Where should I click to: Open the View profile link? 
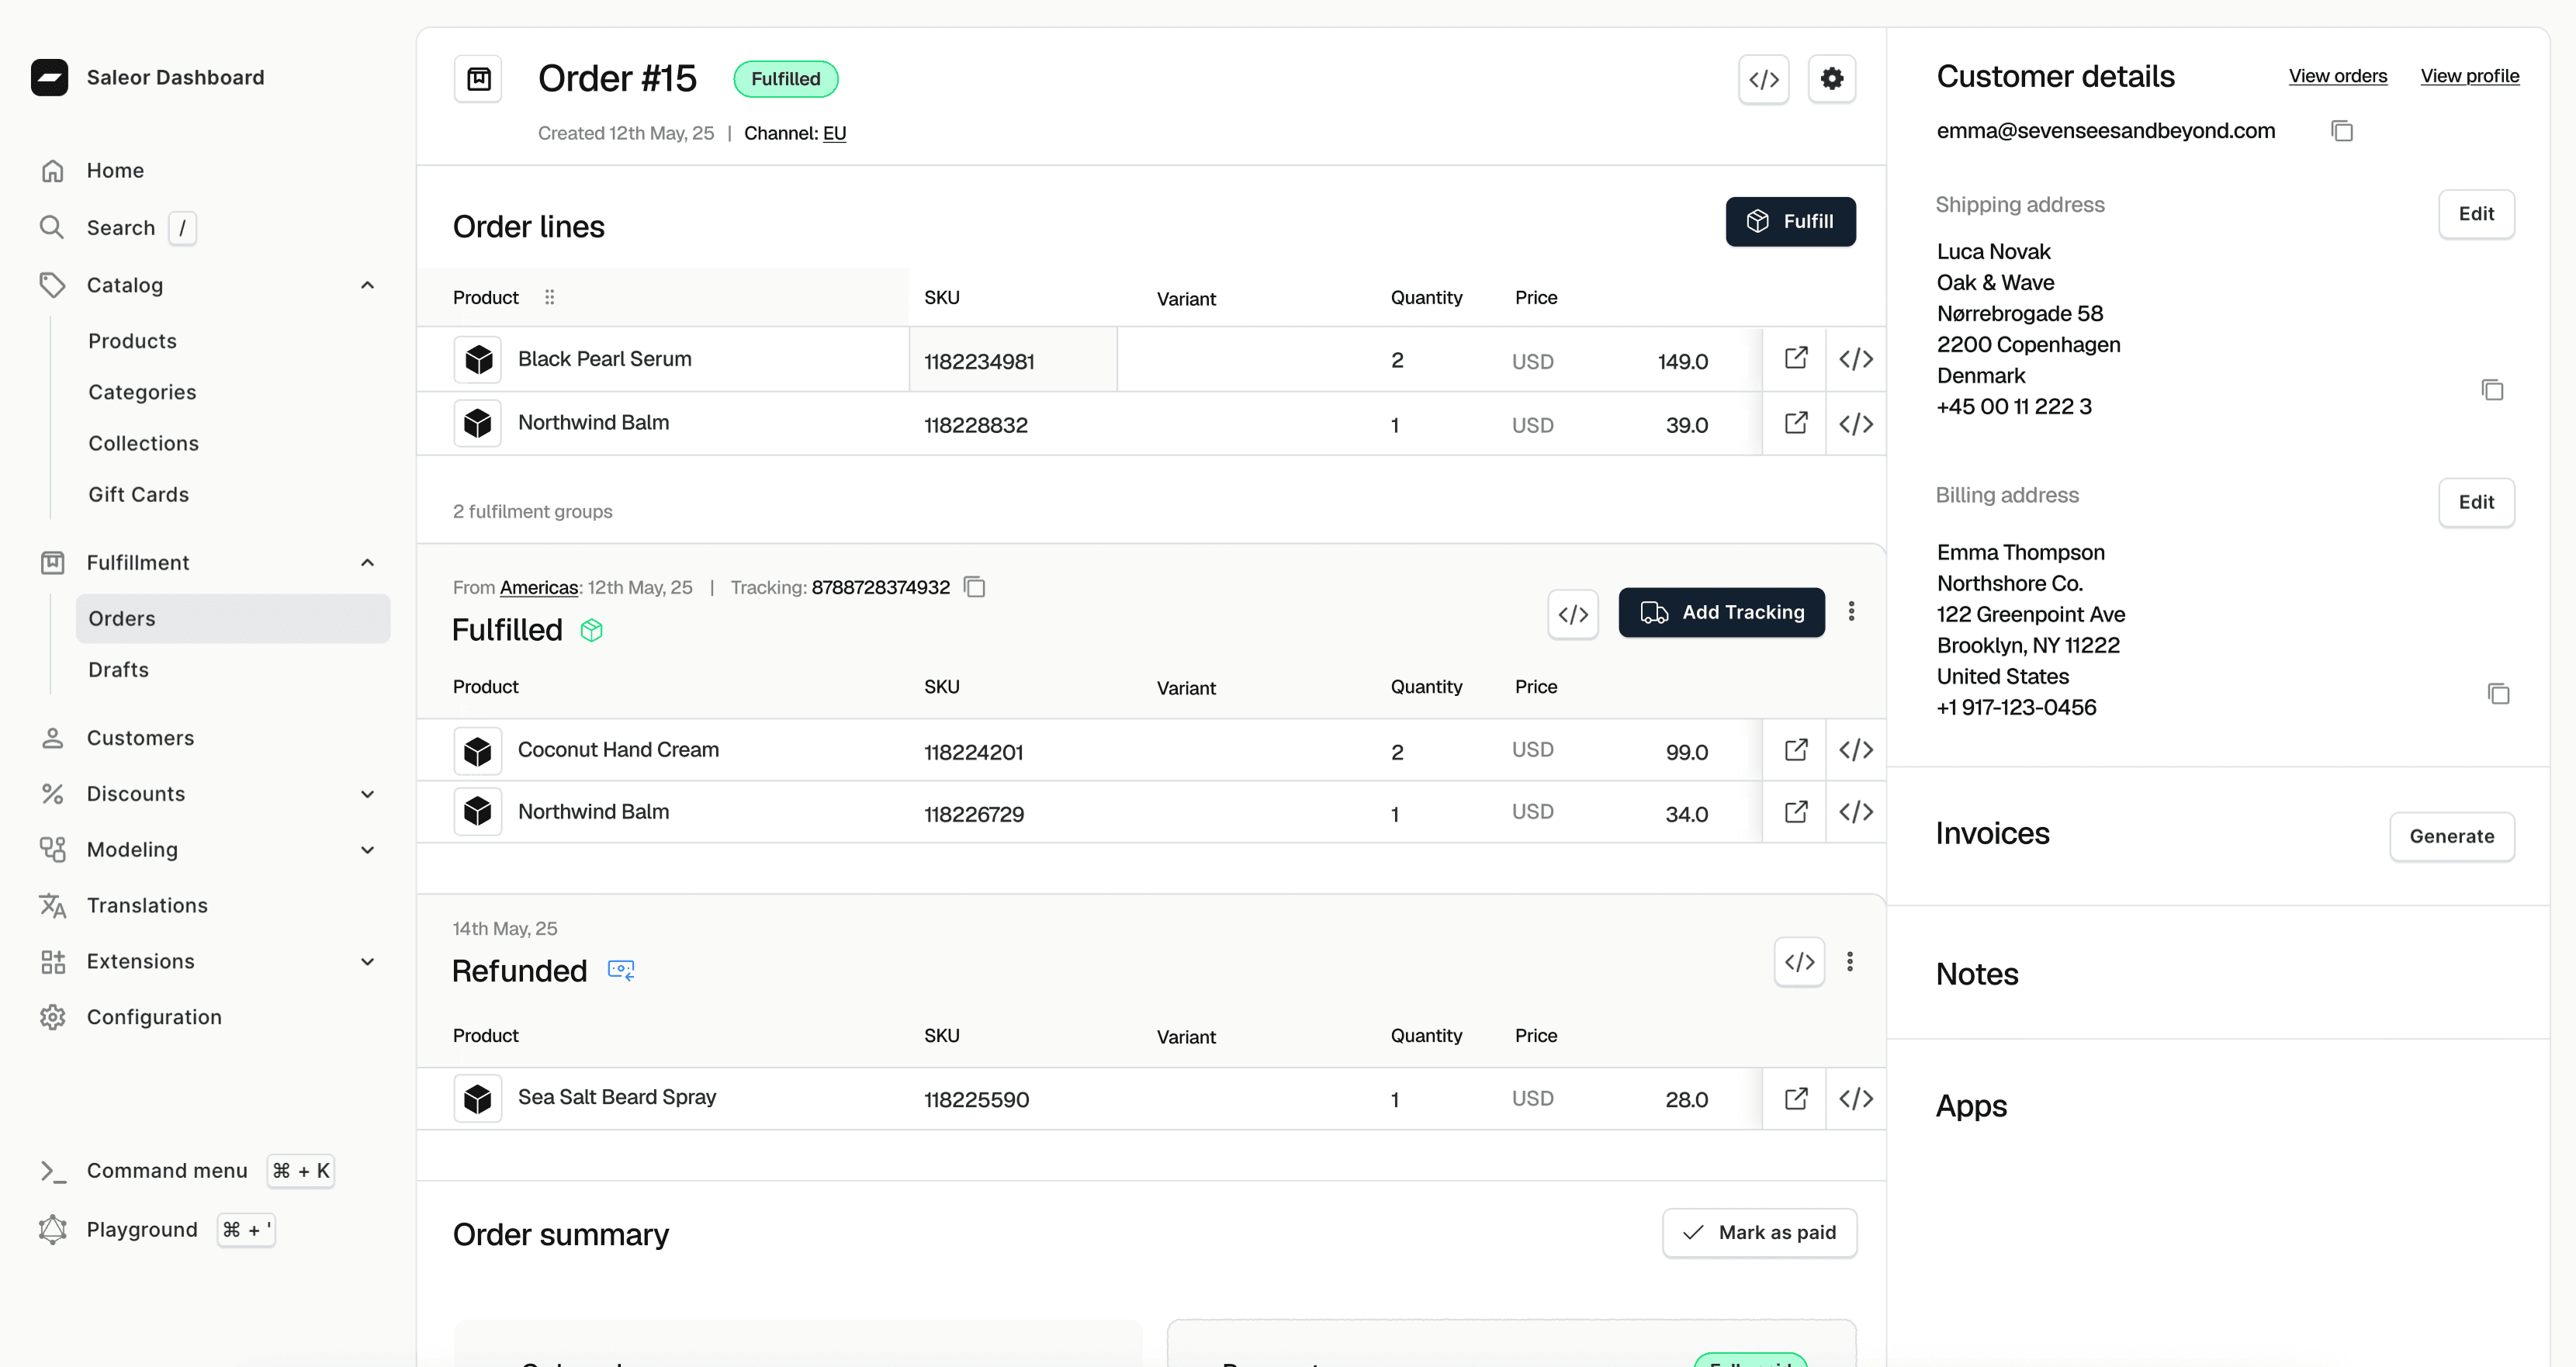coord(2468,76)
